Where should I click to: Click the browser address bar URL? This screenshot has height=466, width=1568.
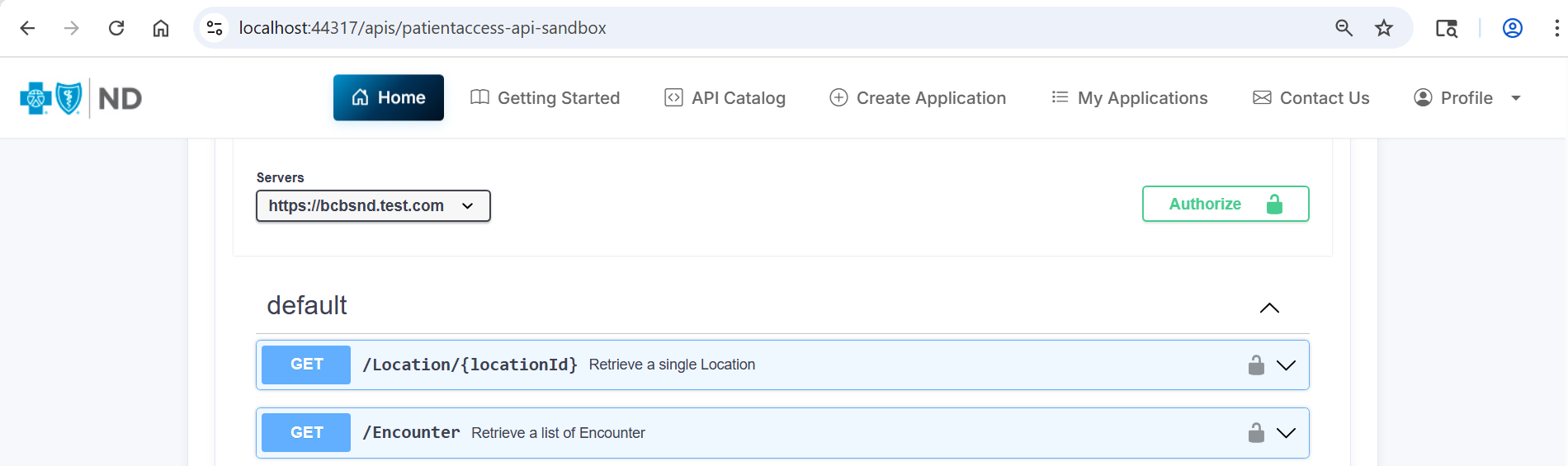click(423, 28)
